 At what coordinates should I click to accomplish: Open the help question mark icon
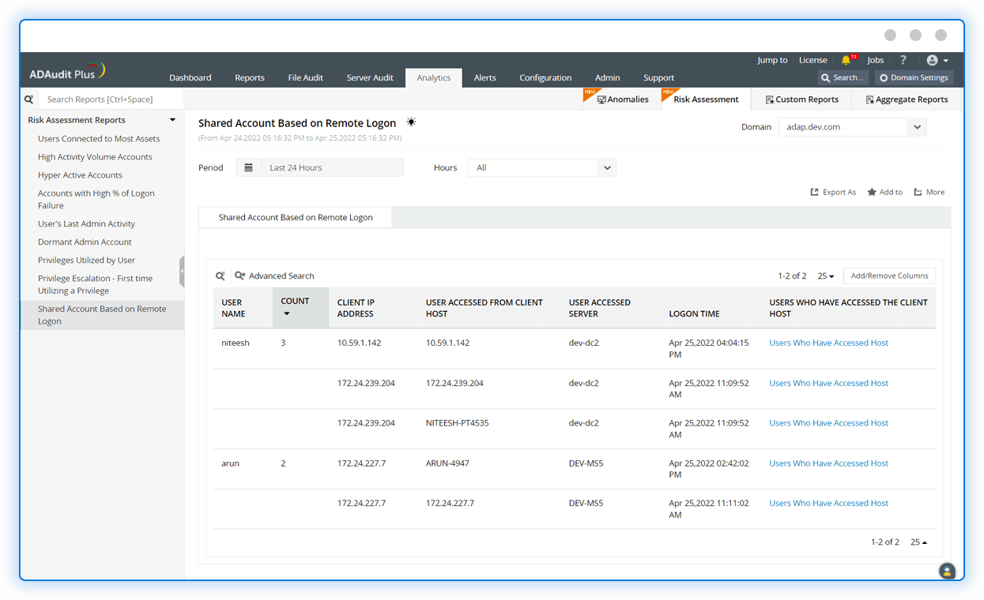tap(903, 60)
